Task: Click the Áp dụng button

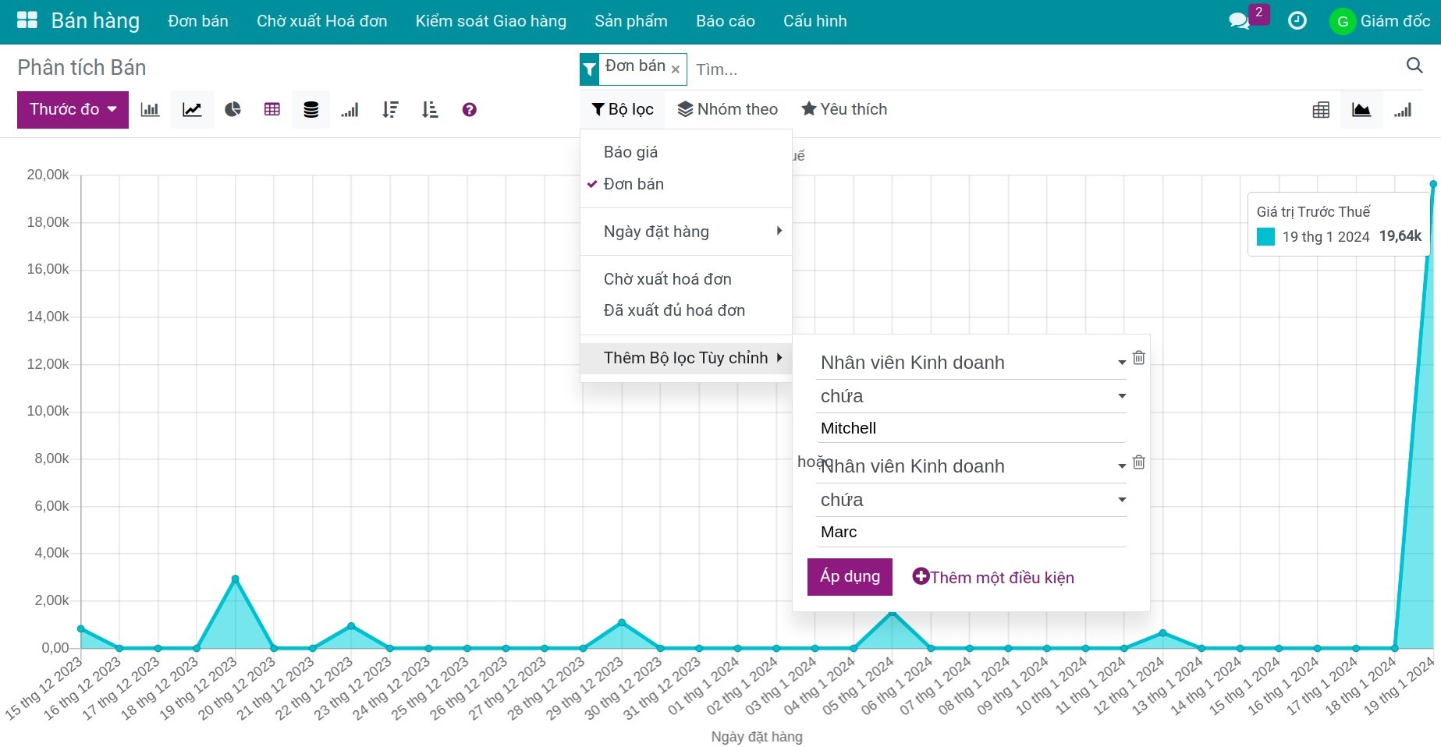Action: [x=849, y=577]
